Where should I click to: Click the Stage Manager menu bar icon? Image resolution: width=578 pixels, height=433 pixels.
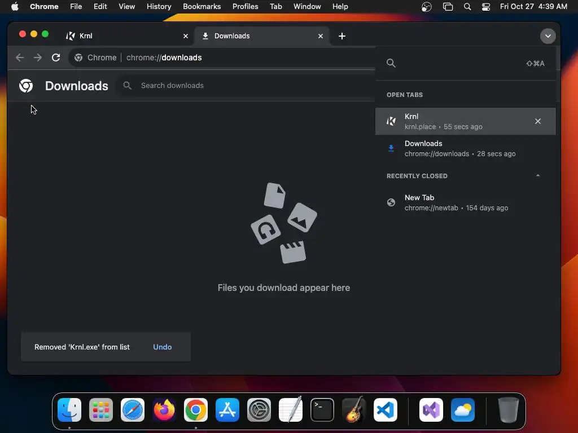tap(448, 7)
